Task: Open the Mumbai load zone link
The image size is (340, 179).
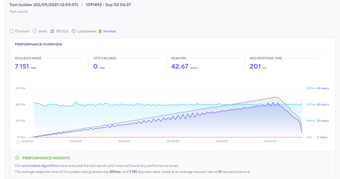Action: tap(110, 31)
